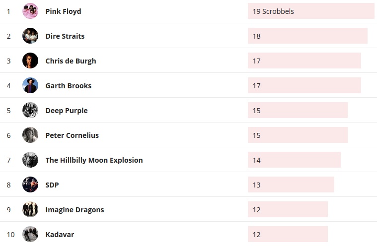Click The Hillbilly Moon Explosion avatar
This screenshot has width=377, height=246.
coord(30,160)
